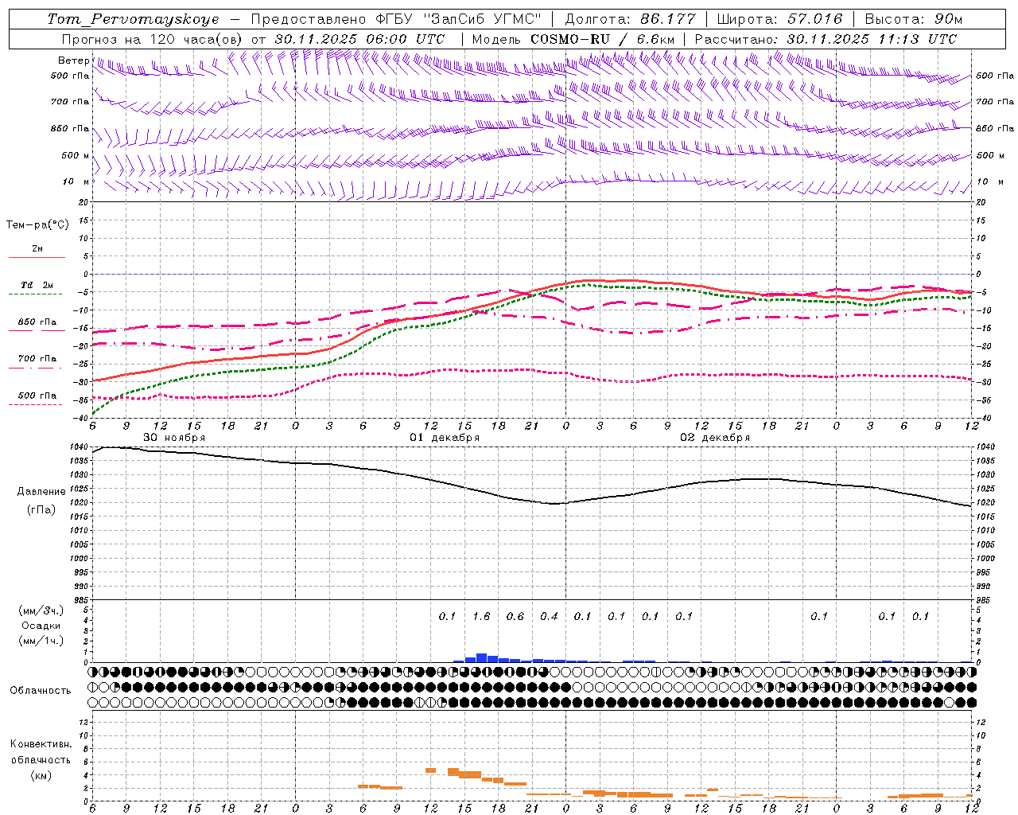The width and height of the screenshot is (1018, 815).
Task: Click the Ветер wind panel label
Action: tap(73, 60)
